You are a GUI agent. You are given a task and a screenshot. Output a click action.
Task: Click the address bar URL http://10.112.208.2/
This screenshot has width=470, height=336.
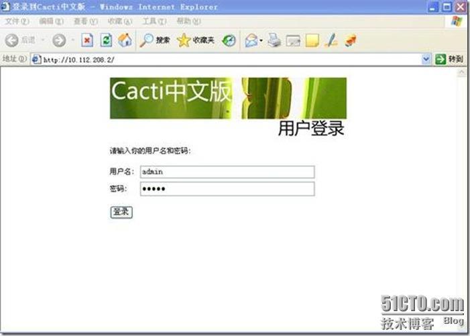pyautogui.click(x=79, y=60)
